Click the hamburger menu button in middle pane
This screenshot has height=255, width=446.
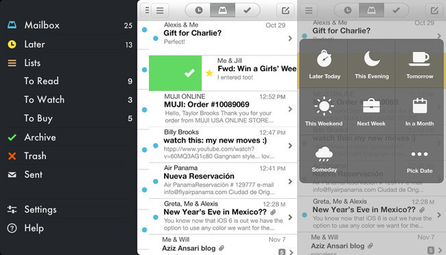pyautogui.click(x=160, y=10)
